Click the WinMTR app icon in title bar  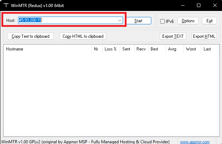click(x=6, y=5)
